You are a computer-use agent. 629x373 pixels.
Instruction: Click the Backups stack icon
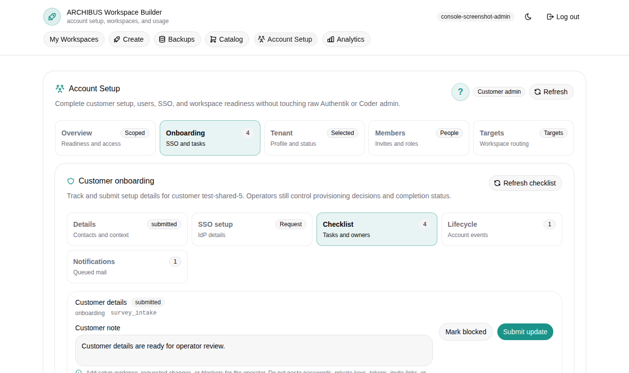coord(162,39)
